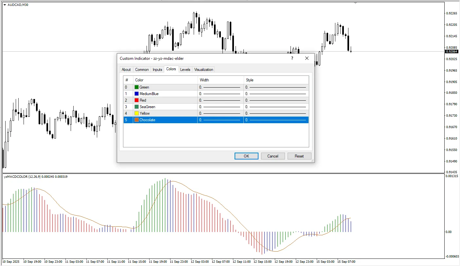The width and height of the screenshot is (460, 266).
Task: Close the Custom Indicator dialog
Action: pyautogui.click(x=307, y=58)
